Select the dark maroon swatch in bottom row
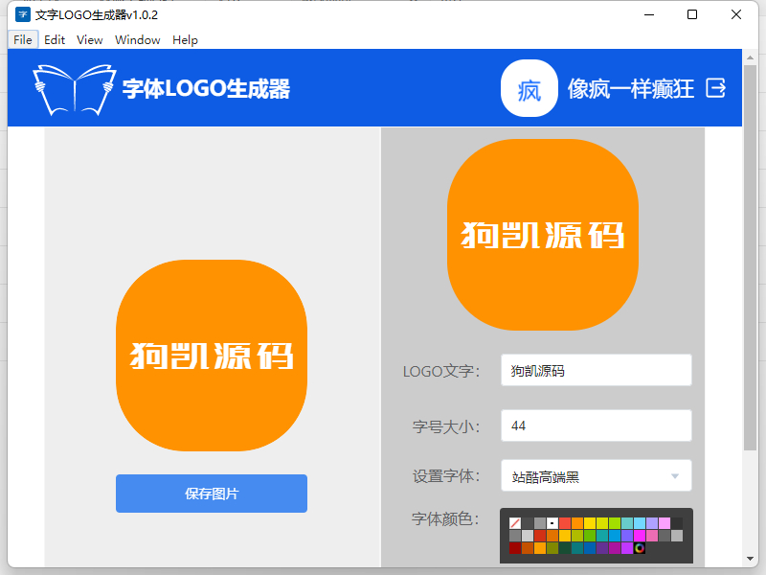This screenshot has width=766, height=575. (x=515, y=548)
